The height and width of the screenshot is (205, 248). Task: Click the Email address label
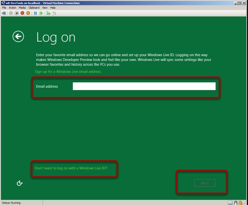coord(47,86)
